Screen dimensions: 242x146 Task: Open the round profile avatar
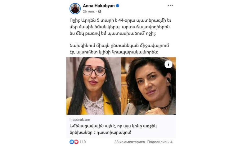click(75, 9)
